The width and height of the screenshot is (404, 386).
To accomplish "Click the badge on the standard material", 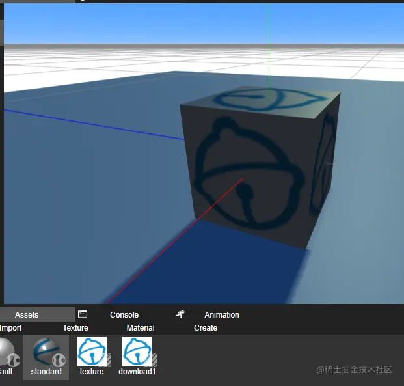I will click(59, 360).
